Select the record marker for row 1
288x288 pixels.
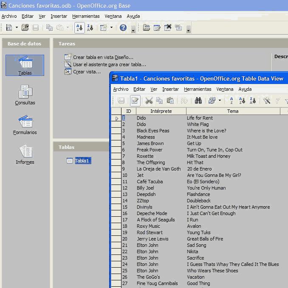pos(116,118)
